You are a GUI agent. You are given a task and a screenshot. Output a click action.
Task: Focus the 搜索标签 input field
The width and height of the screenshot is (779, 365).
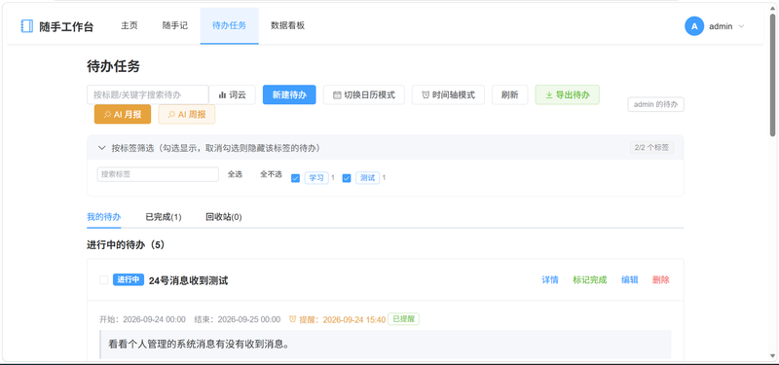coord(158,174)
